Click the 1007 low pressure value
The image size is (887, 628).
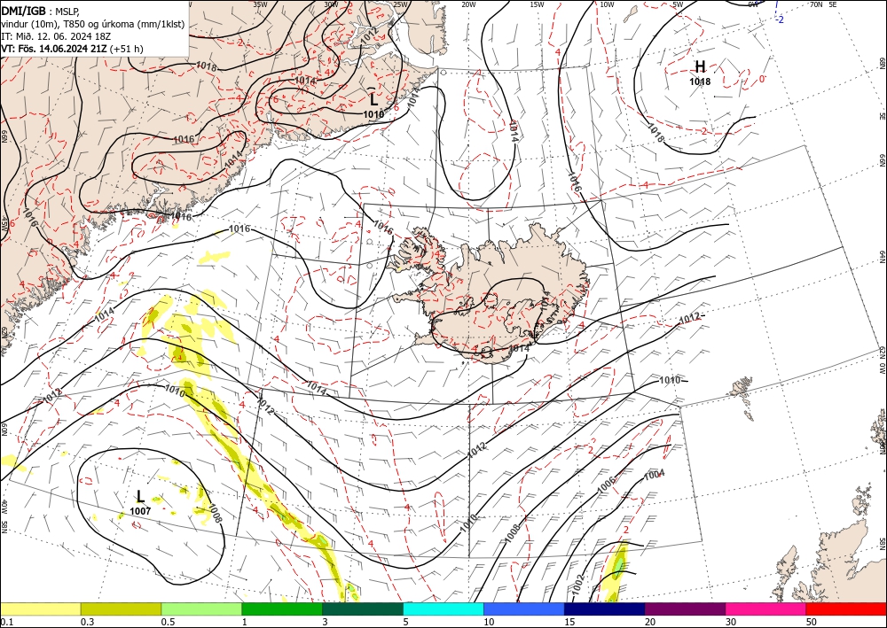(x=140, y=511)
